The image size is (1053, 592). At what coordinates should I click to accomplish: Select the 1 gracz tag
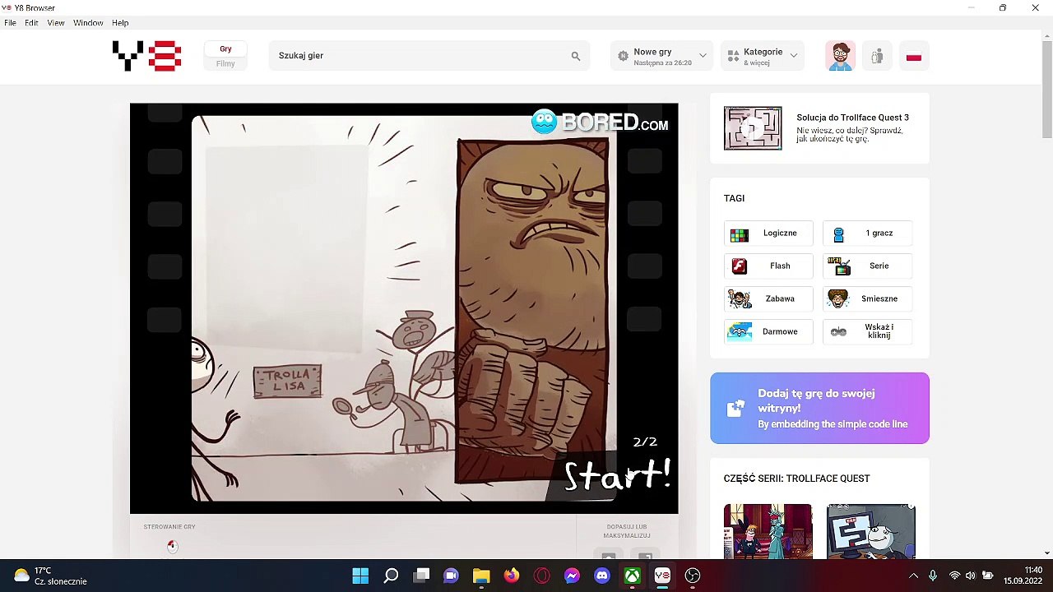[867, 234]
